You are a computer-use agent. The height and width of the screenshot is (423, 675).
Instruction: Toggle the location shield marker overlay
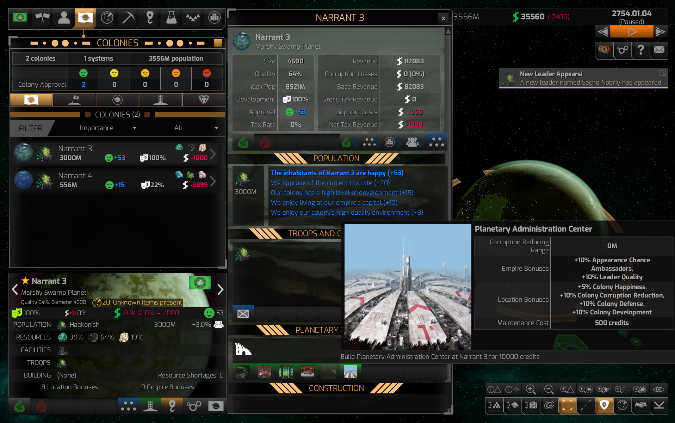point(604,405)
